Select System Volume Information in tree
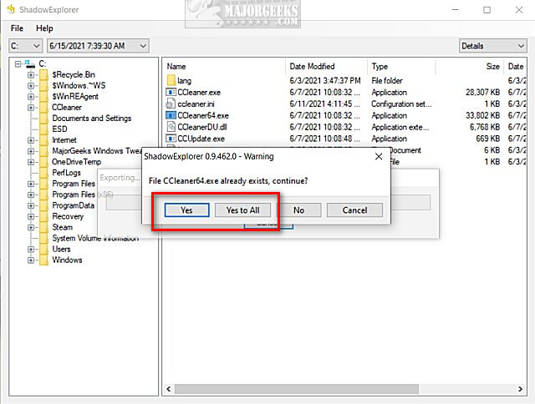The width and height of the screenshot is (535, 404). [x=95, y=238]
